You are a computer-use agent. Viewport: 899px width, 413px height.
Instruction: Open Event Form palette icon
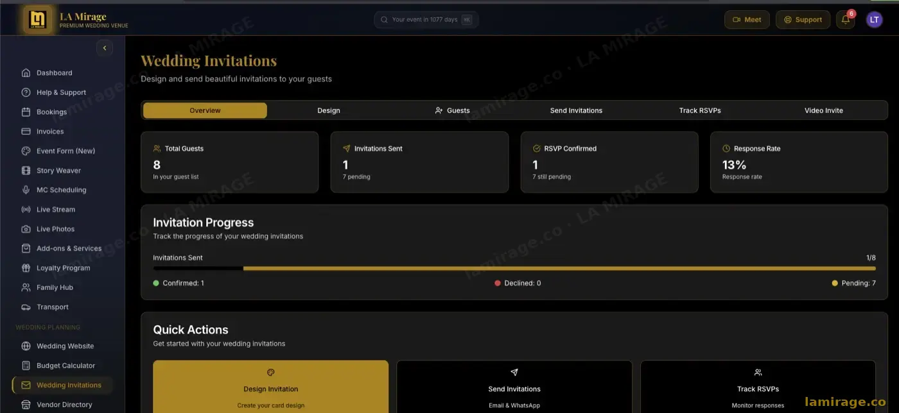(26, 151)
